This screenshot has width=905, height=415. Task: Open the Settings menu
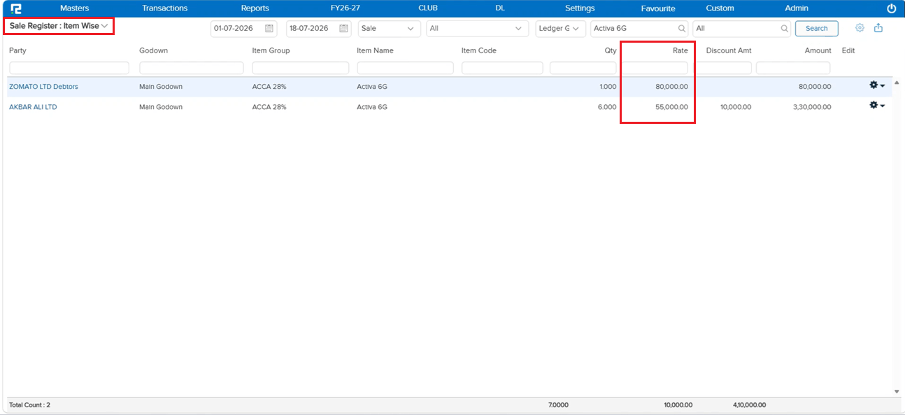pyautogui.click(x=580, y=8)
